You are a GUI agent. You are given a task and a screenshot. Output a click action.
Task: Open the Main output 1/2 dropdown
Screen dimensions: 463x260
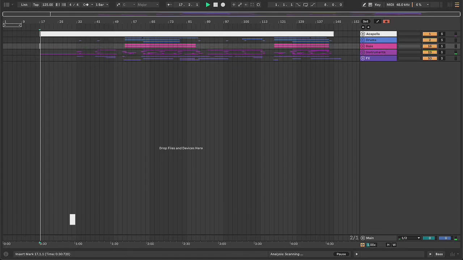409,238
